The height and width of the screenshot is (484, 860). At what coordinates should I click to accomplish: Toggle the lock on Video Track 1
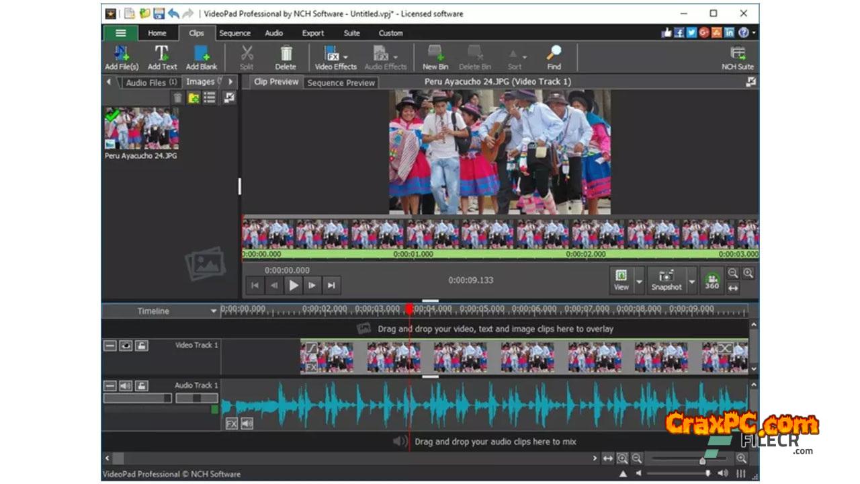click(141, 346)
